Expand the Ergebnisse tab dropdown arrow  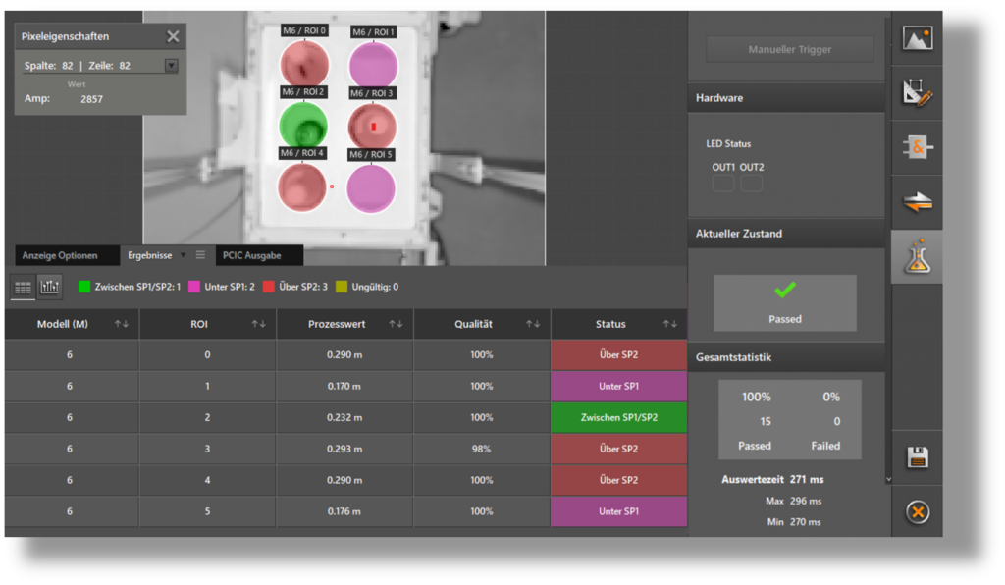(183, 255)
